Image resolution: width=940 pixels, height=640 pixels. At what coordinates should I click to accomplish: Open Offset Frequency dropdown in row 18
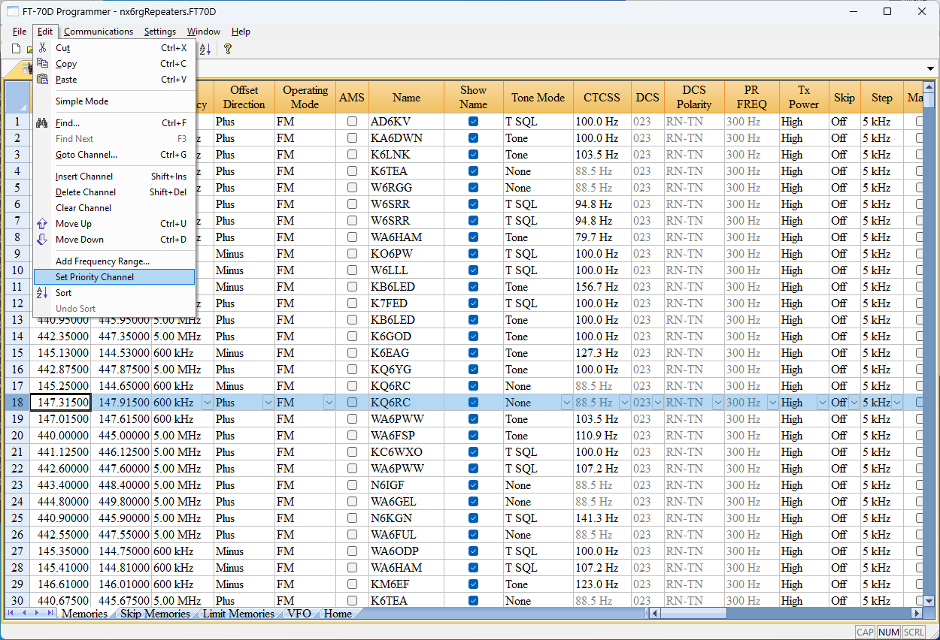pos(207,403)
